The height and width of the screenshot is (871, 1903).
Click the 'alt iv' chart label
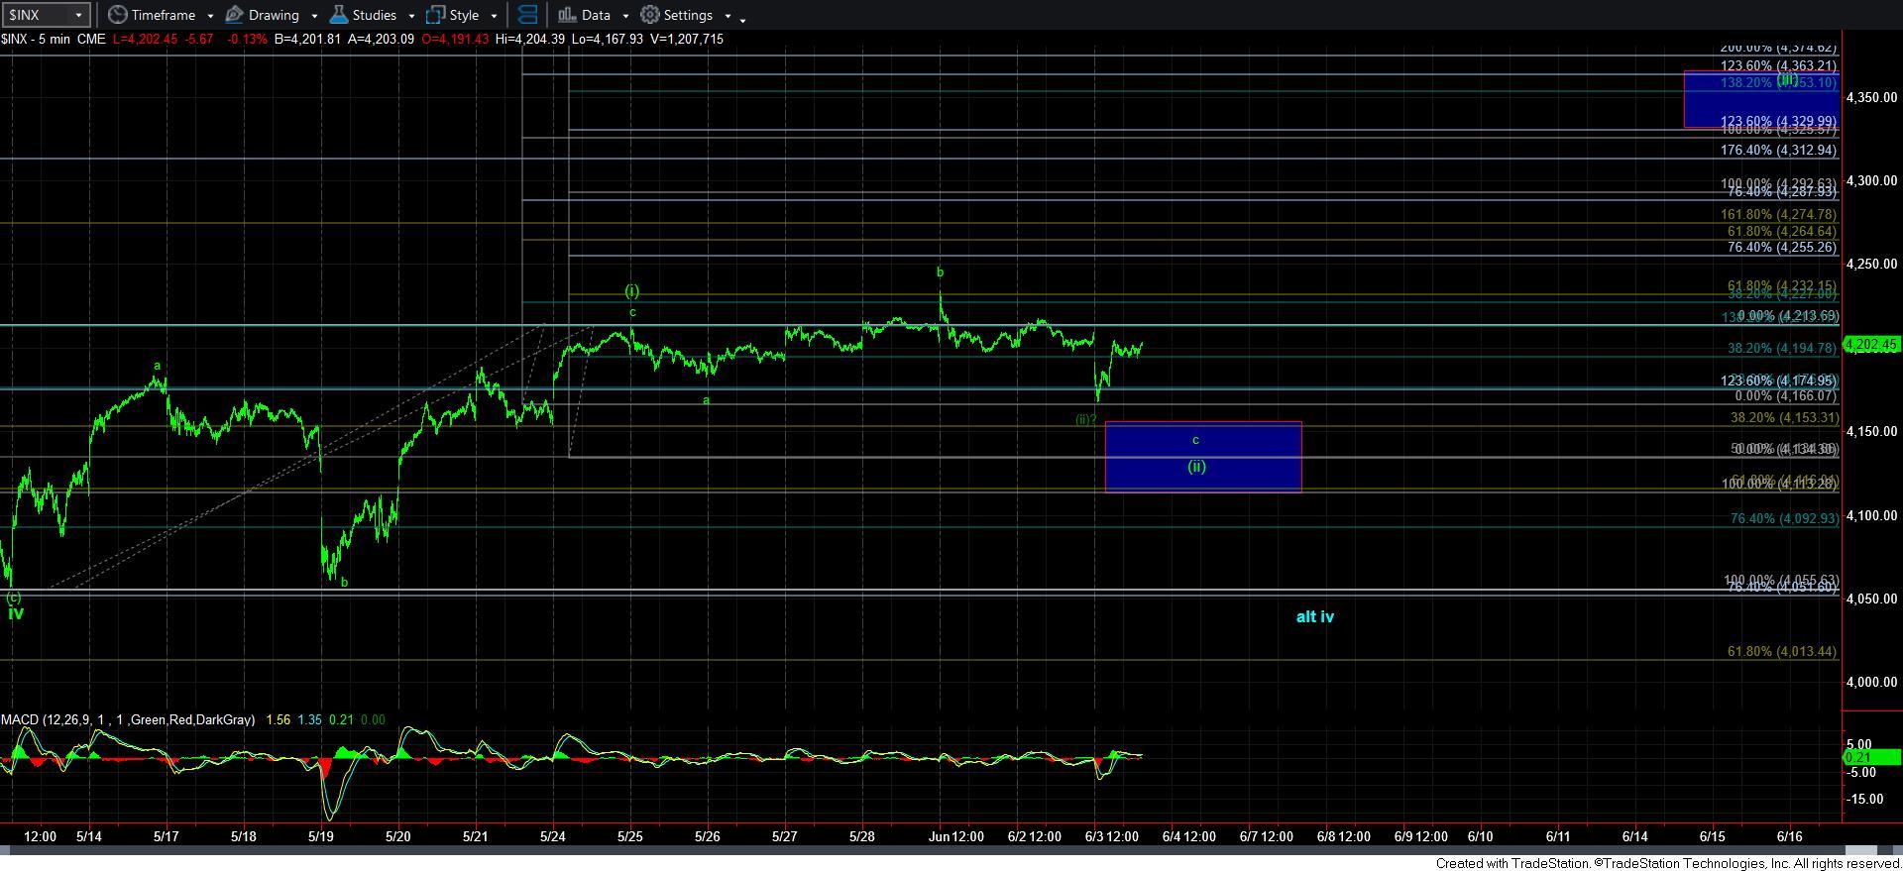(x=1315, y=616)
